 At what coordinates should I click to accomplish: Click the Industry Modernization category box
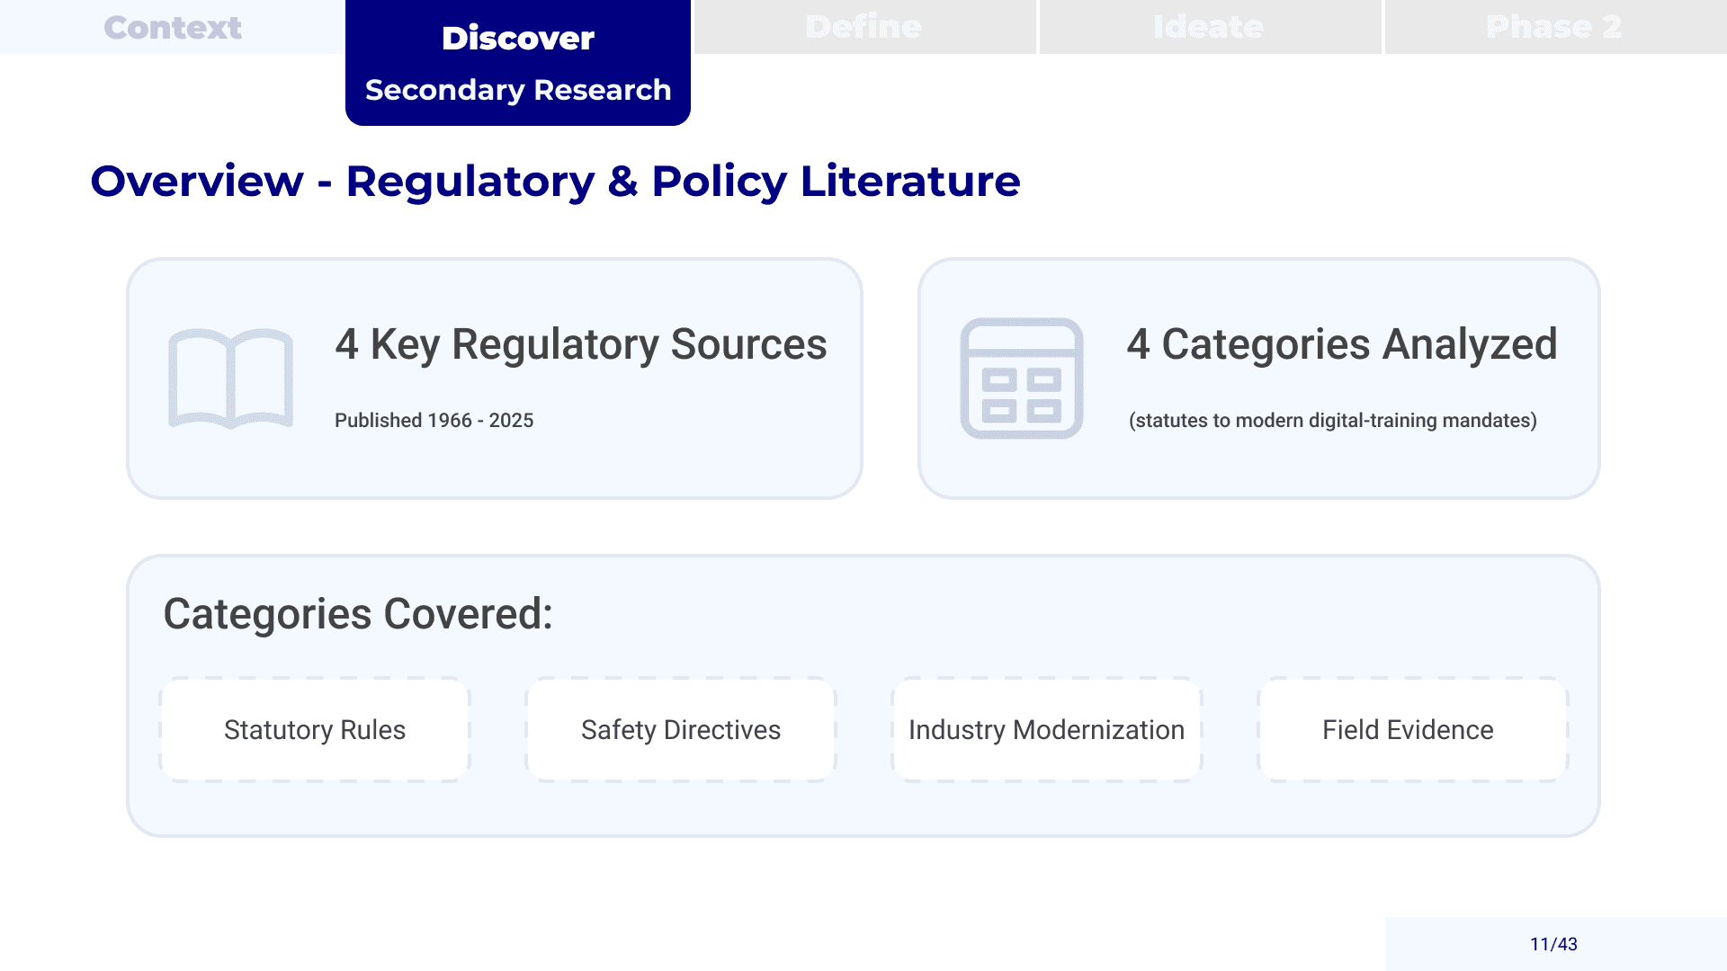click(x=1046, y=730)
